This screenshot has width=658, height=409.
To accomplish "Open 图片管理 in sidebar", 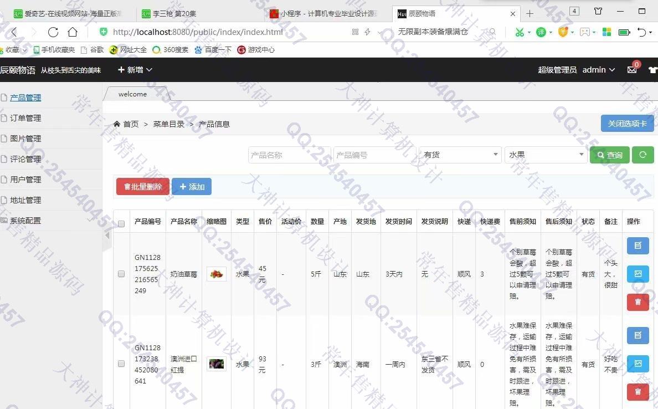I will click(x=25, y=139).
